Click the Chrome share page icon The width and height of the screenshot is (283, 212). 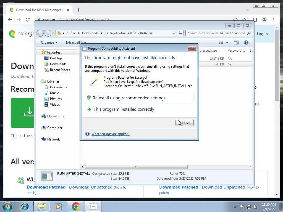click(235, 20)
